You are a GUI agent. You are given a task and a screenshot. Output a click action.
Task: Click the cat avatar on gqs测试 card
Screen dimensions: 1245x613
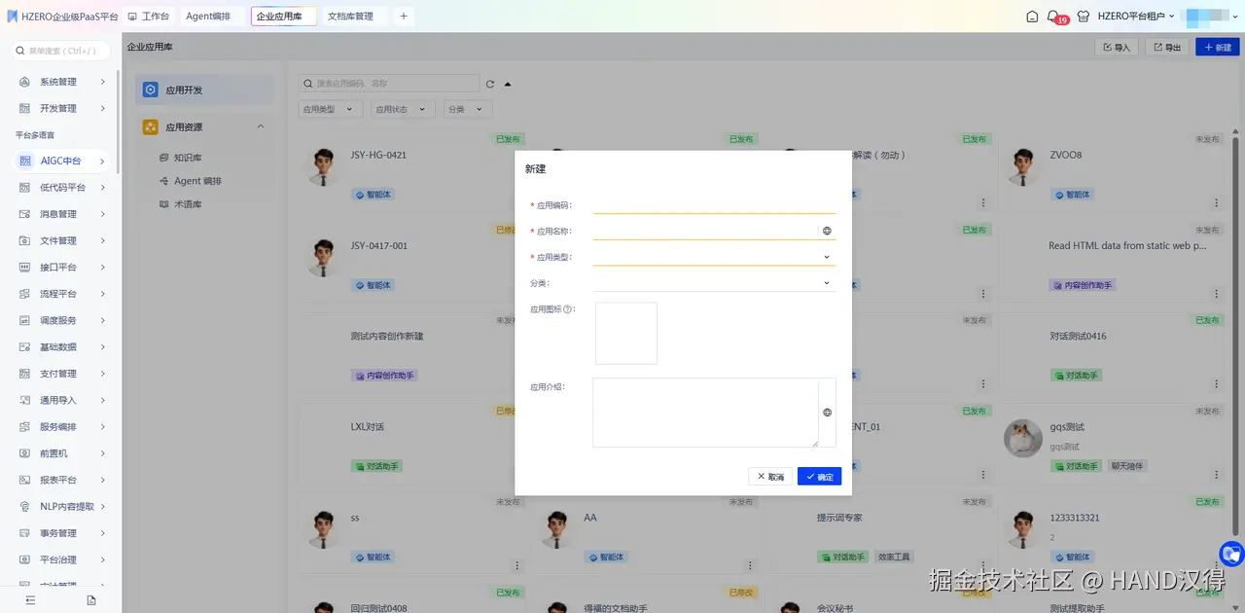(x=1023, y=438)
